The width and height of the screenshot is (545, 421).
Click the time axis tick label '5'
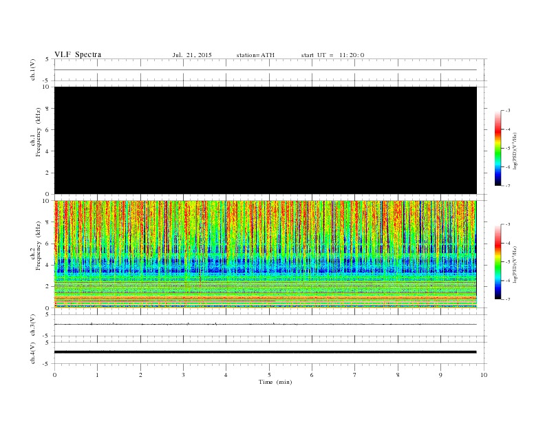pyautogui.click(x=269, y=375)
